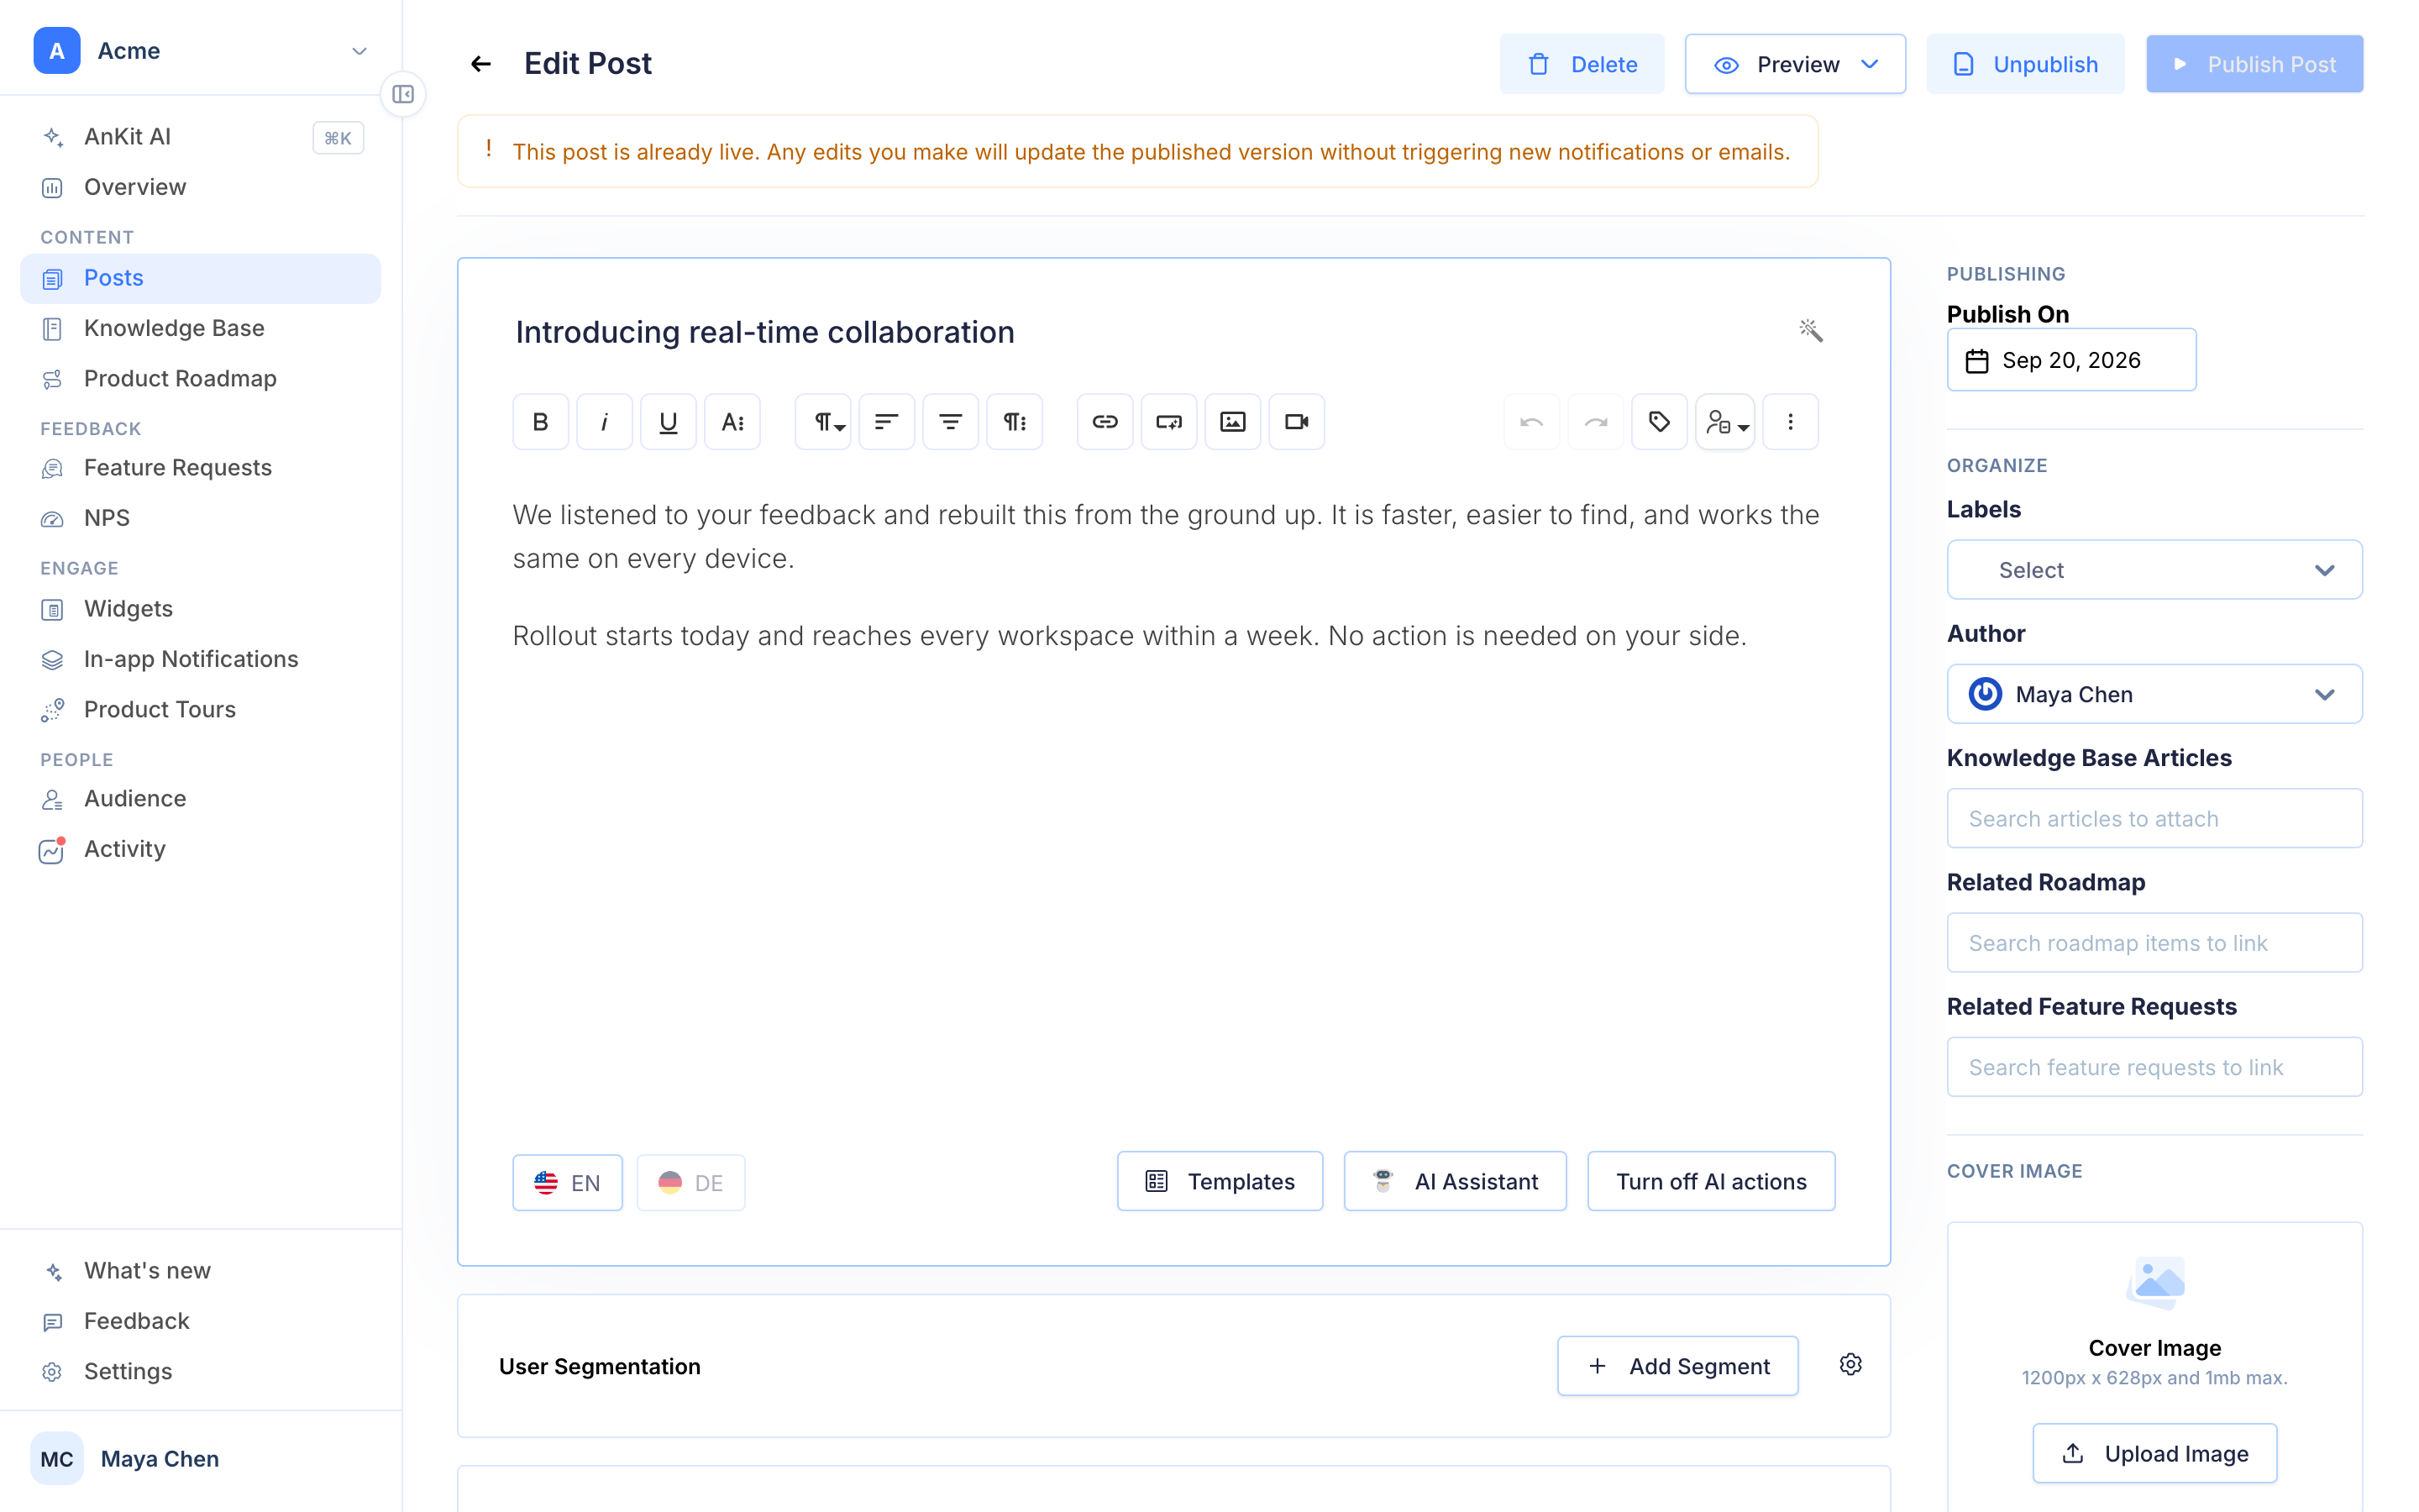
Task: Open the paragraph format dropdown
Action: coord(822,422)
